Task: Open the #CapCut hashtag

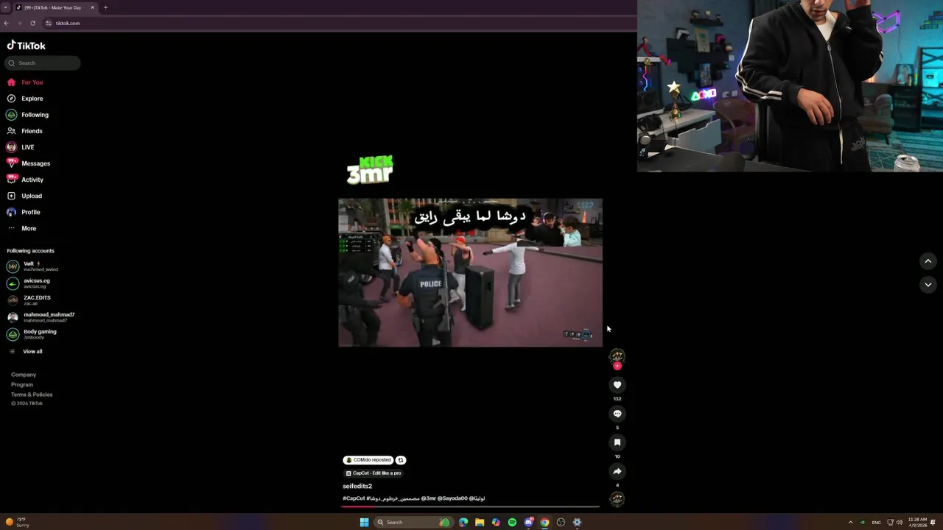Action: (x=354, y=498)
